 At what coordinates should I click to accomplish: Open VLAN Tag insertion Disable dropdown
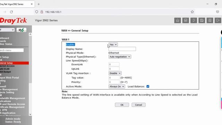(x=115, y=73)
